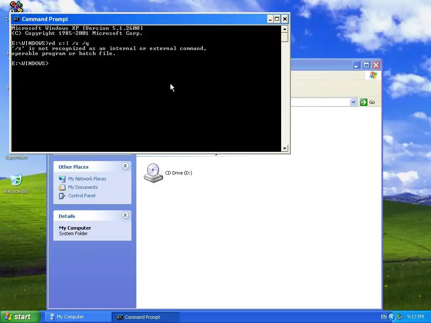Click the system tray icon beside the clock
This screenshot has width=431, height=323.
[x=400, y=317]
